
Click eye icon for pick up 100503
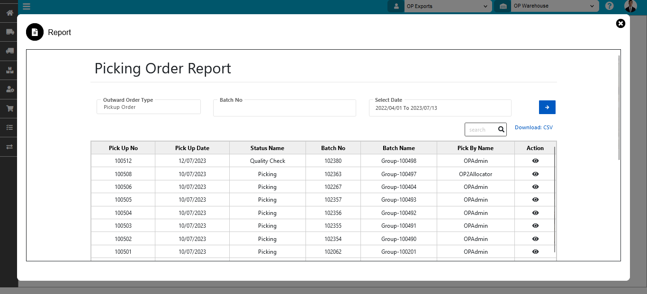(535, 226)
